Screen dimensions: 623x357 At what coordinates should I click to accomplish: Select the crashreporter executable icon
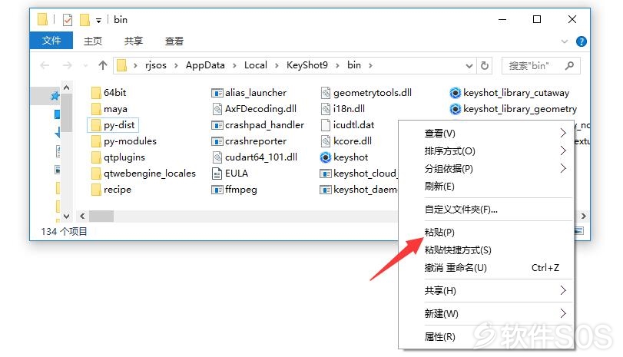(x=217, y=141)
